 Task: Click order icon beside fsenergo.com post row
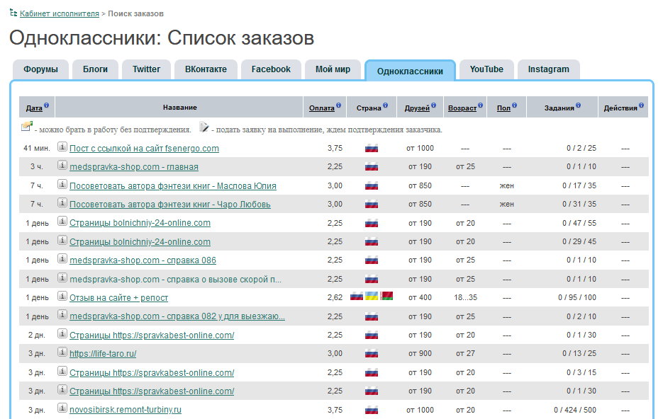62,148
